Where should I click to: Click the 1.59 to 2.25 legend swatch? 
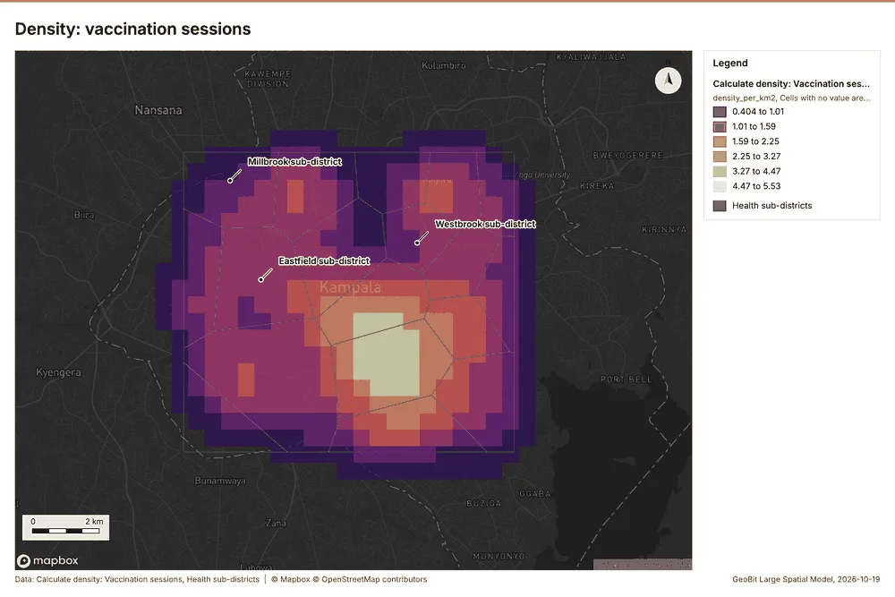(x=720, y=141)
